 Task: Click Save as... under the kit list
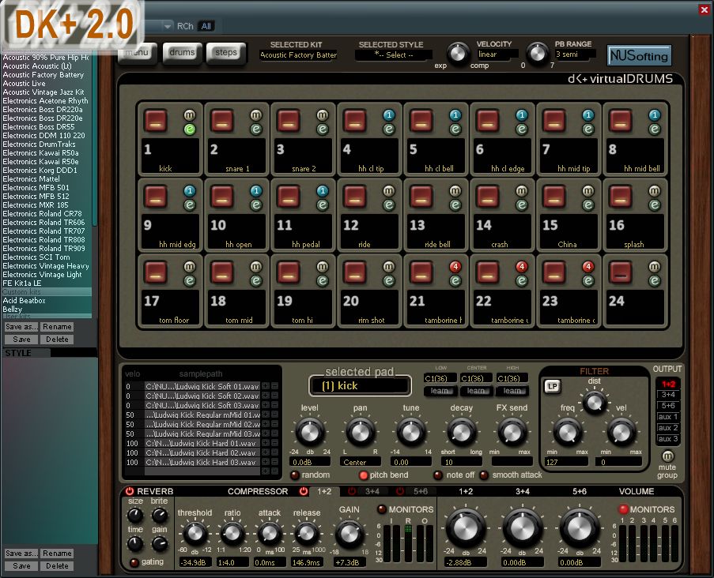click(21, 326)
